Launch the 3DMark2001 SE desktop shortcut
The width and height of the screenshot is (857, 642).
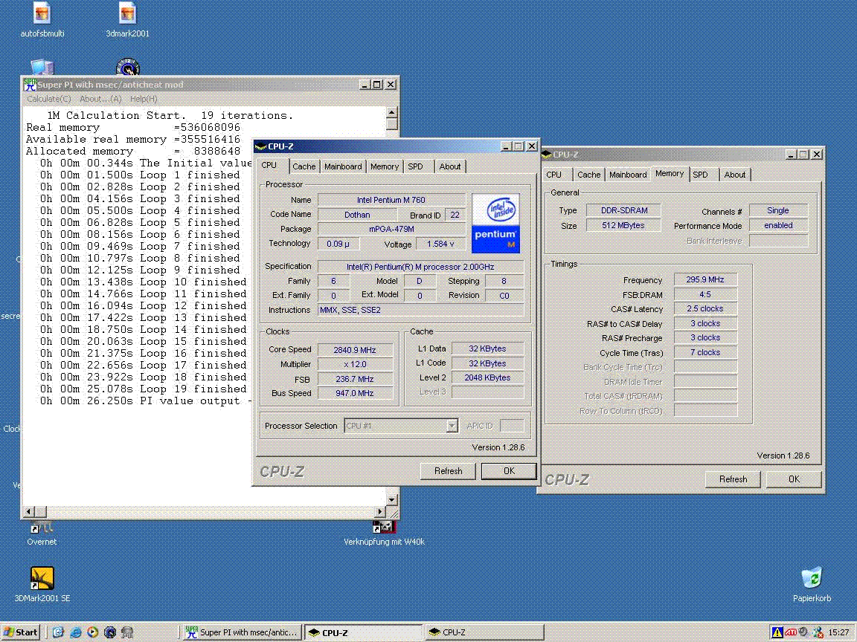tap(42, 578)
